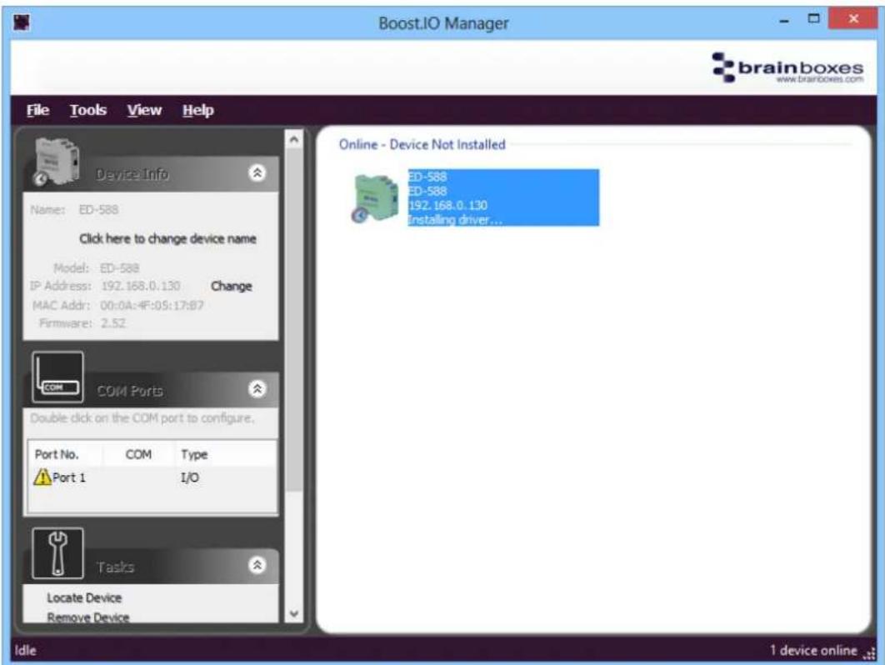The height and width of the screenshot is (665, 885).
Task: Click the Brainboxes logo
Action: click(x=787, y=67)
